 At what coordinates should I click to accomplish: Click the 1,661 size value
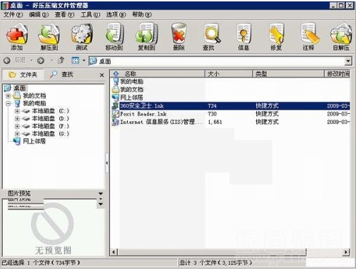pyautogui.click(x=215, y=122)
